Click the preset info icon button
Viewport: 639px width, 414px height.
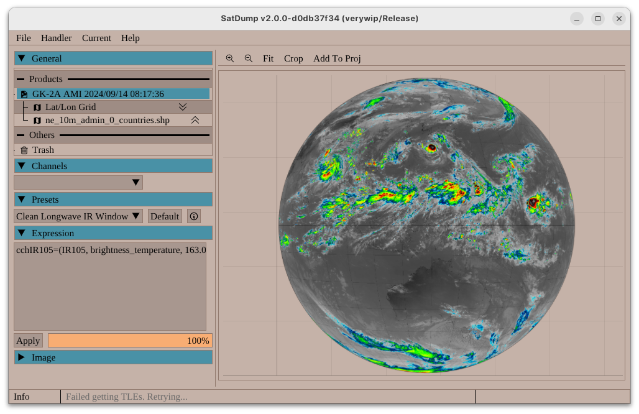coord(194,216)
